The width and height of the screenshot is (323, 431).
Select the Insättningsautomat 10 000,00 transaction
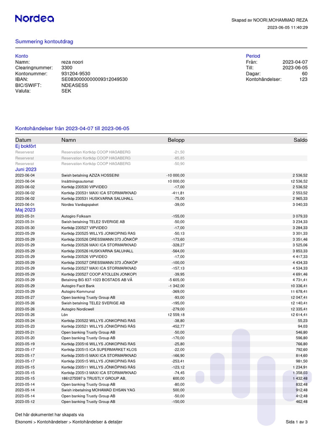[x=161, y=181]
